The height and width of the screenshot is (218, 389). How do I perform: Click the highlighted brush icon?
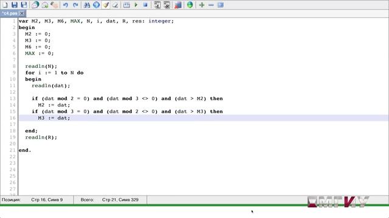click(x=106, y=5)
